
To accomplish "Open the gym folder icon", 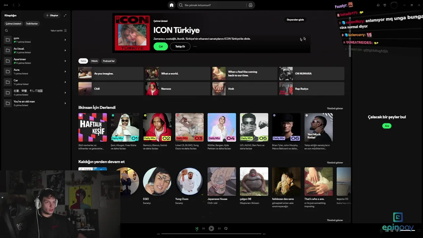I will click(8, 40).
